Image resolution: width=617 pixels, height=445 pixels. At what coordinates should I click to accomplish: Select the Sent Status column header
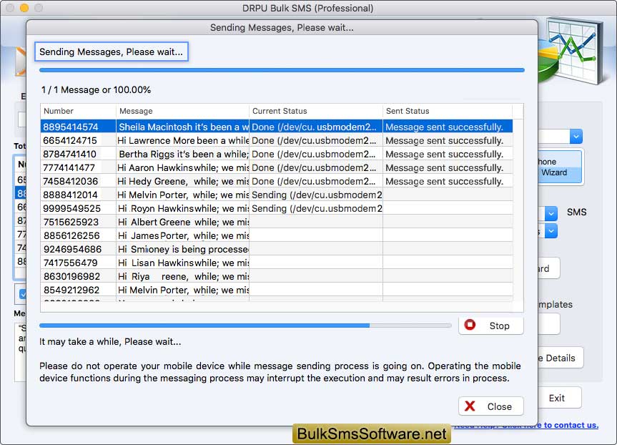(x=448, y=111)
